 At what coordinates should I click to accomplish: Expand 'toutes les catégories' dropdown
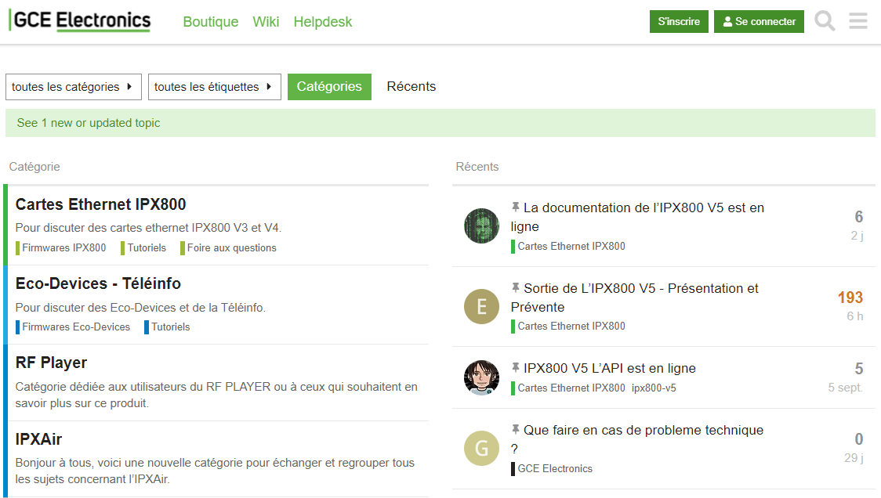74,87
